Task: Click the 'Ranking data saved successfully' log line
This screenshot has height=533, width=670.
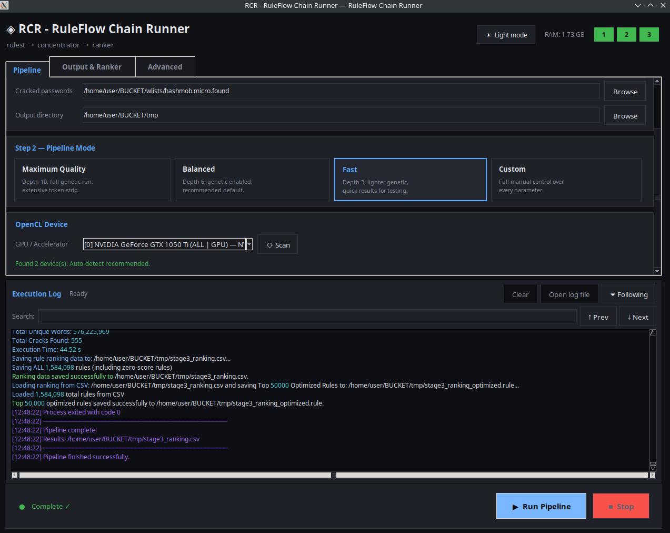Action: click(x=130, y=376)
